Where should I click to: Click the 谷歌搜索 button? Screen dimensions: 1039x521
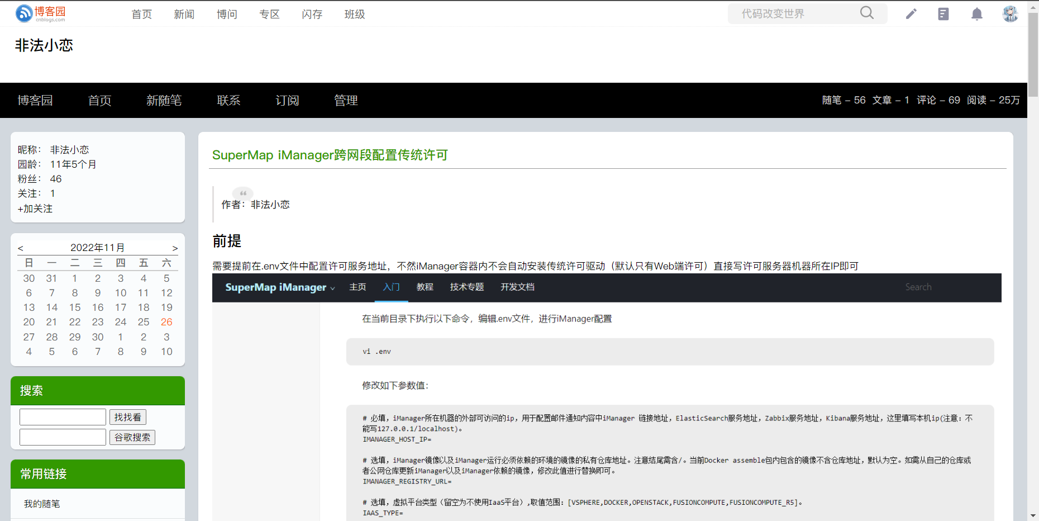point(132,437)
